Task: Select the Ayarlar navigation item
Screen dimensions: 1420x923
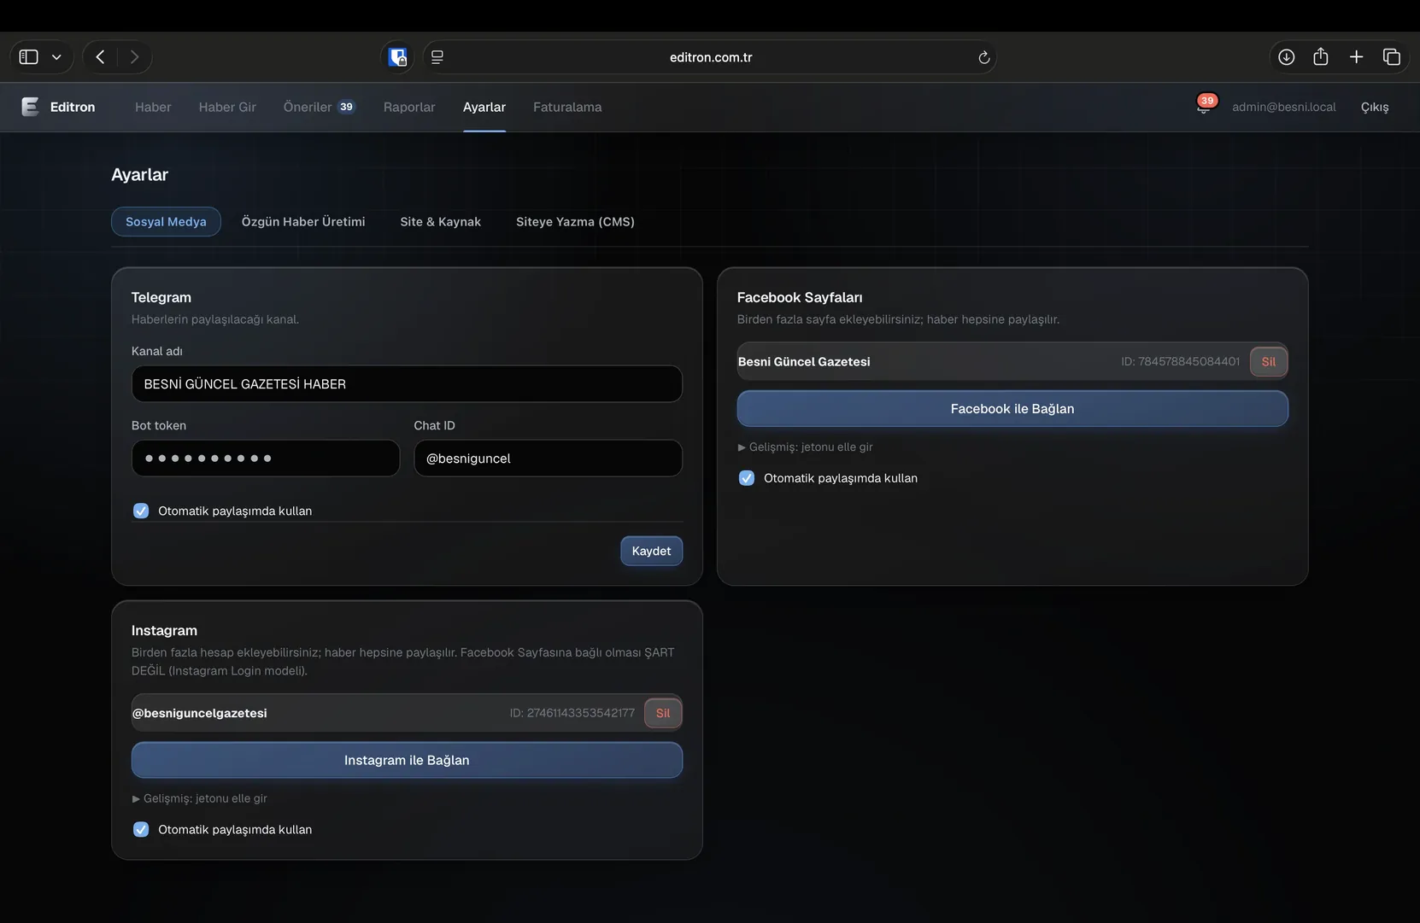Action: click(484, 107)
